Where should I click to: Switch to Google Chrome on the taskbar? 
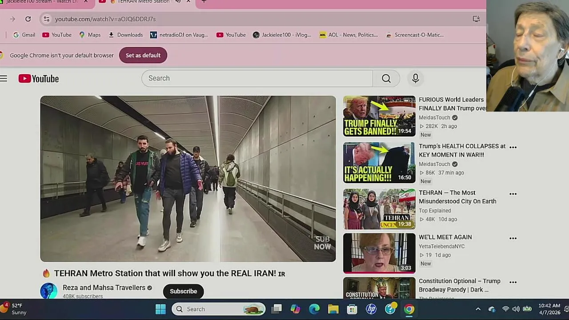[409, 309]
